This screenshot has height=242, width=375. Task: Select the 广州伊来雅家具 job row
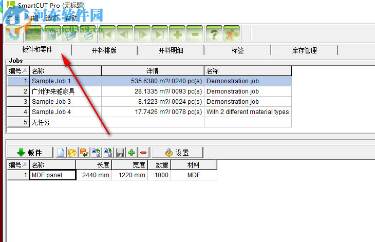coord(149,91)
